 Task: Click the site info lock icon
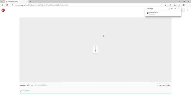tap(13, 5)
